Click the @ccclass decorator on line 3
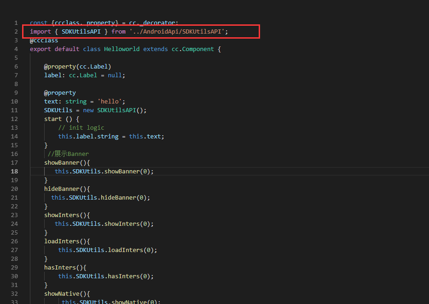Screen dimensions: 429x304 (x=44, y=40)
